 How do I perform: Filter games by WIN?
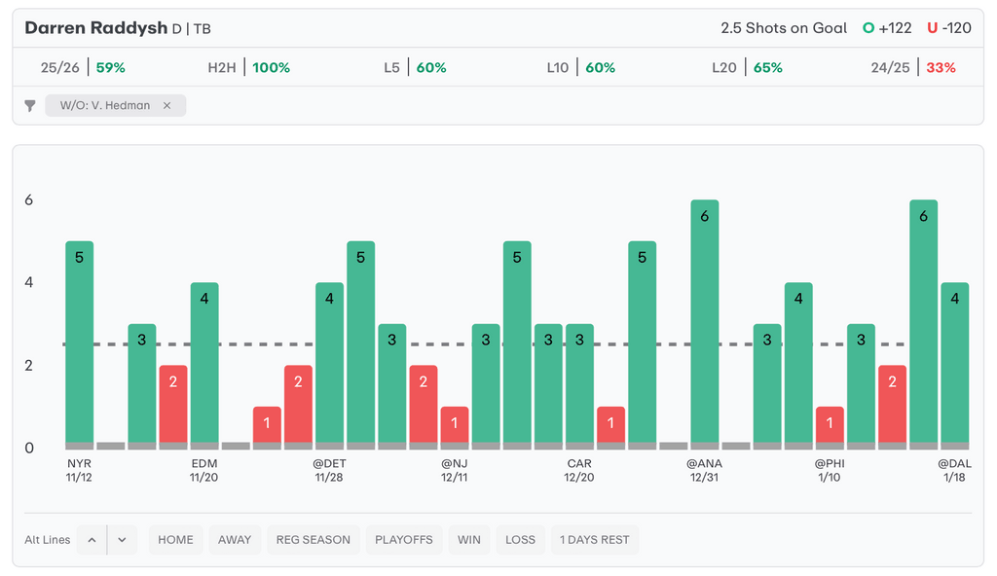coord(468,540)
